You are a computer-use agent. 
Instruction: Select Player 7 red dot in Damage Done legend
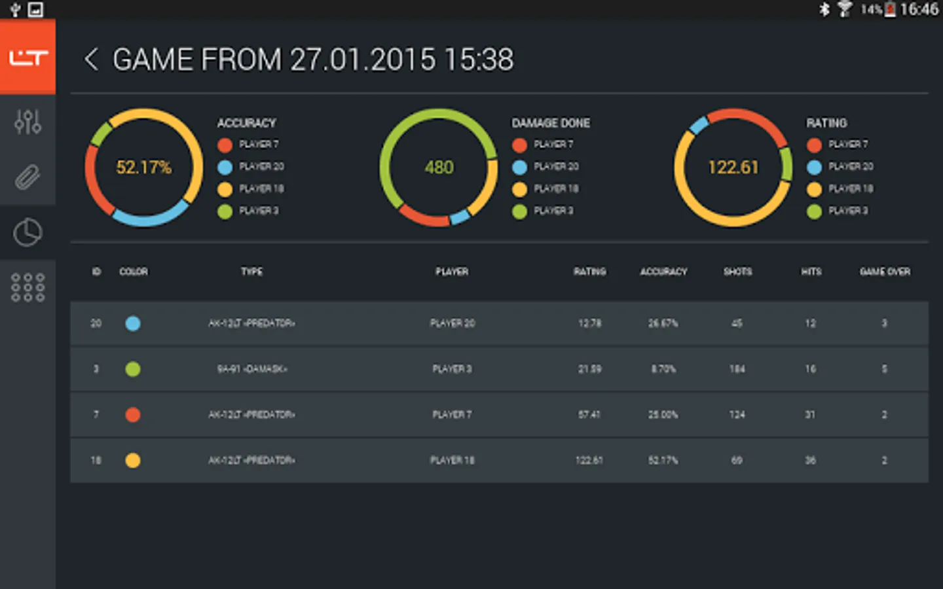click(x=519, y=145)
